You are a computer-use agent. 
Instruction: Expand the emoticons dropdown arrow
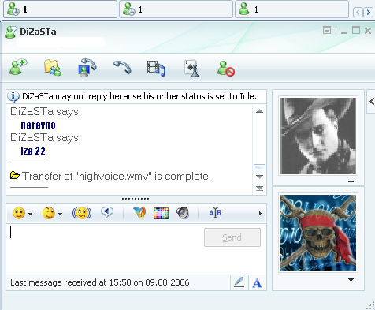pyautogui.click(x=31, y=214)
